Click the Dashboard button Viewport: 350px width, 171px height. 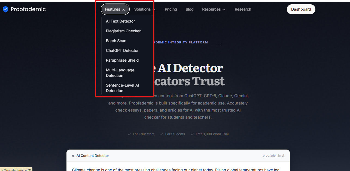tap(301, 9)
